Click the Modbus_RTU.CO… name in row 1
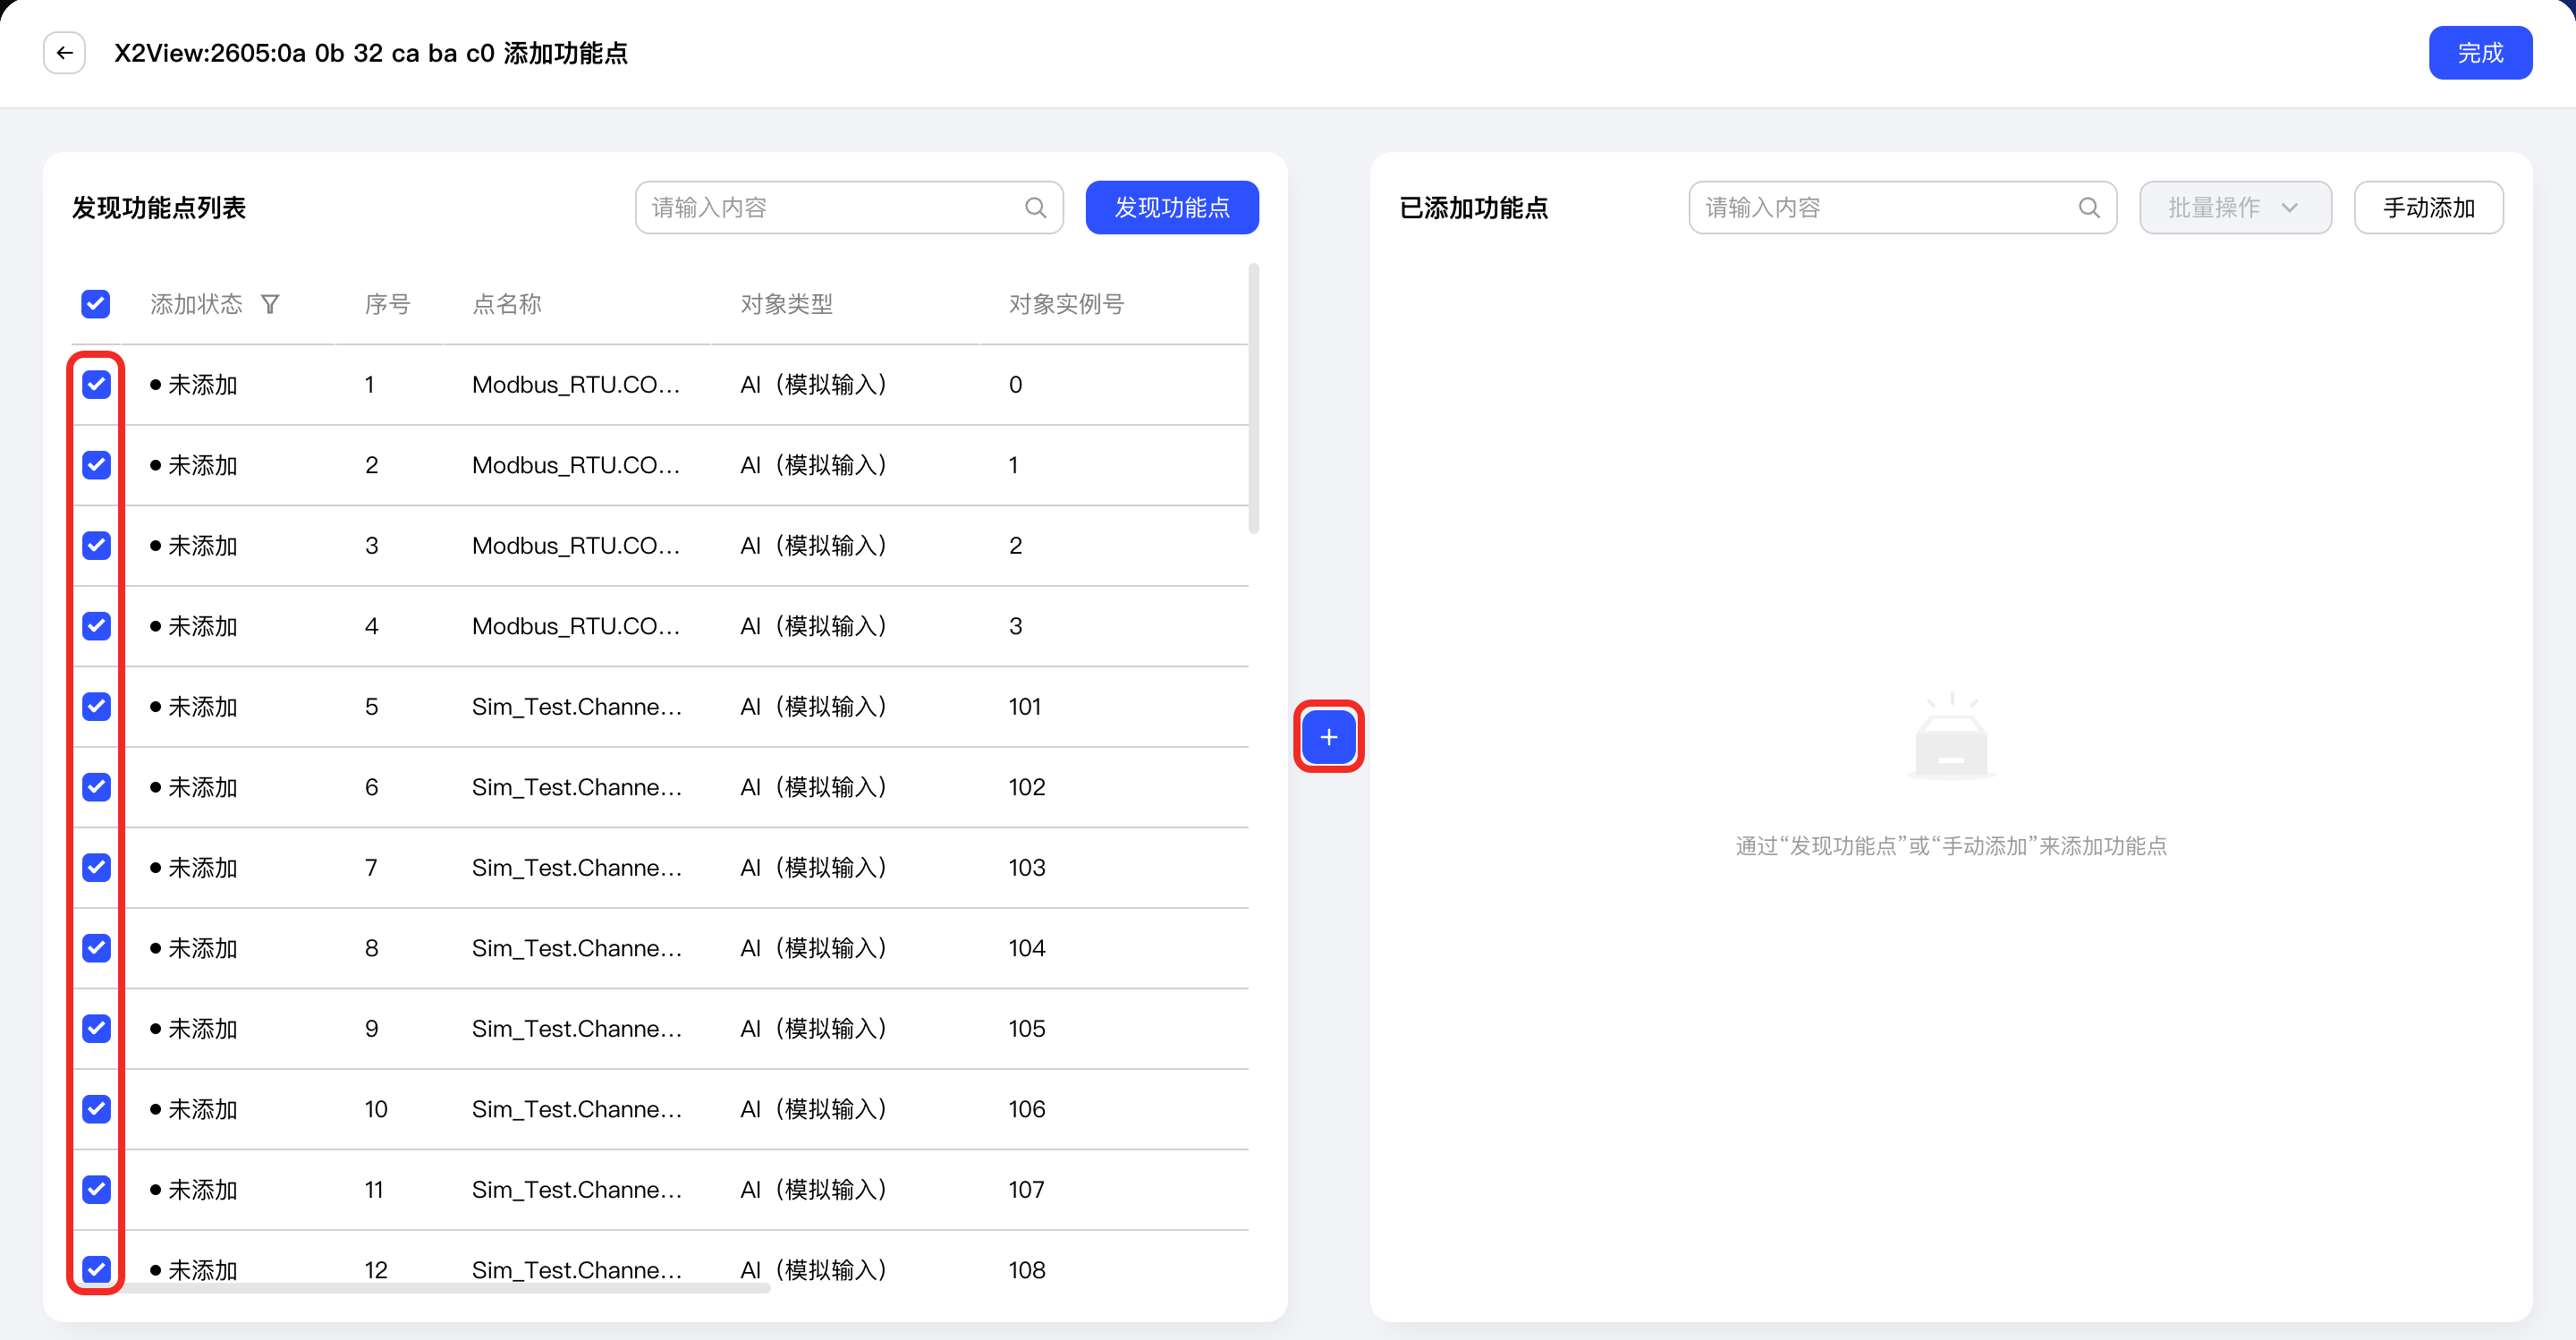2576x1340 pixels. point(576,385)
